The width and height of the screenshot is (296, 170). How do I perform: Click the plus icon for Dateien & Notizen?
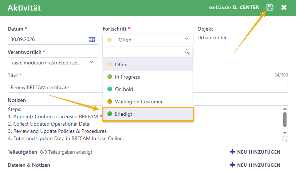click(x=232, y=165)
